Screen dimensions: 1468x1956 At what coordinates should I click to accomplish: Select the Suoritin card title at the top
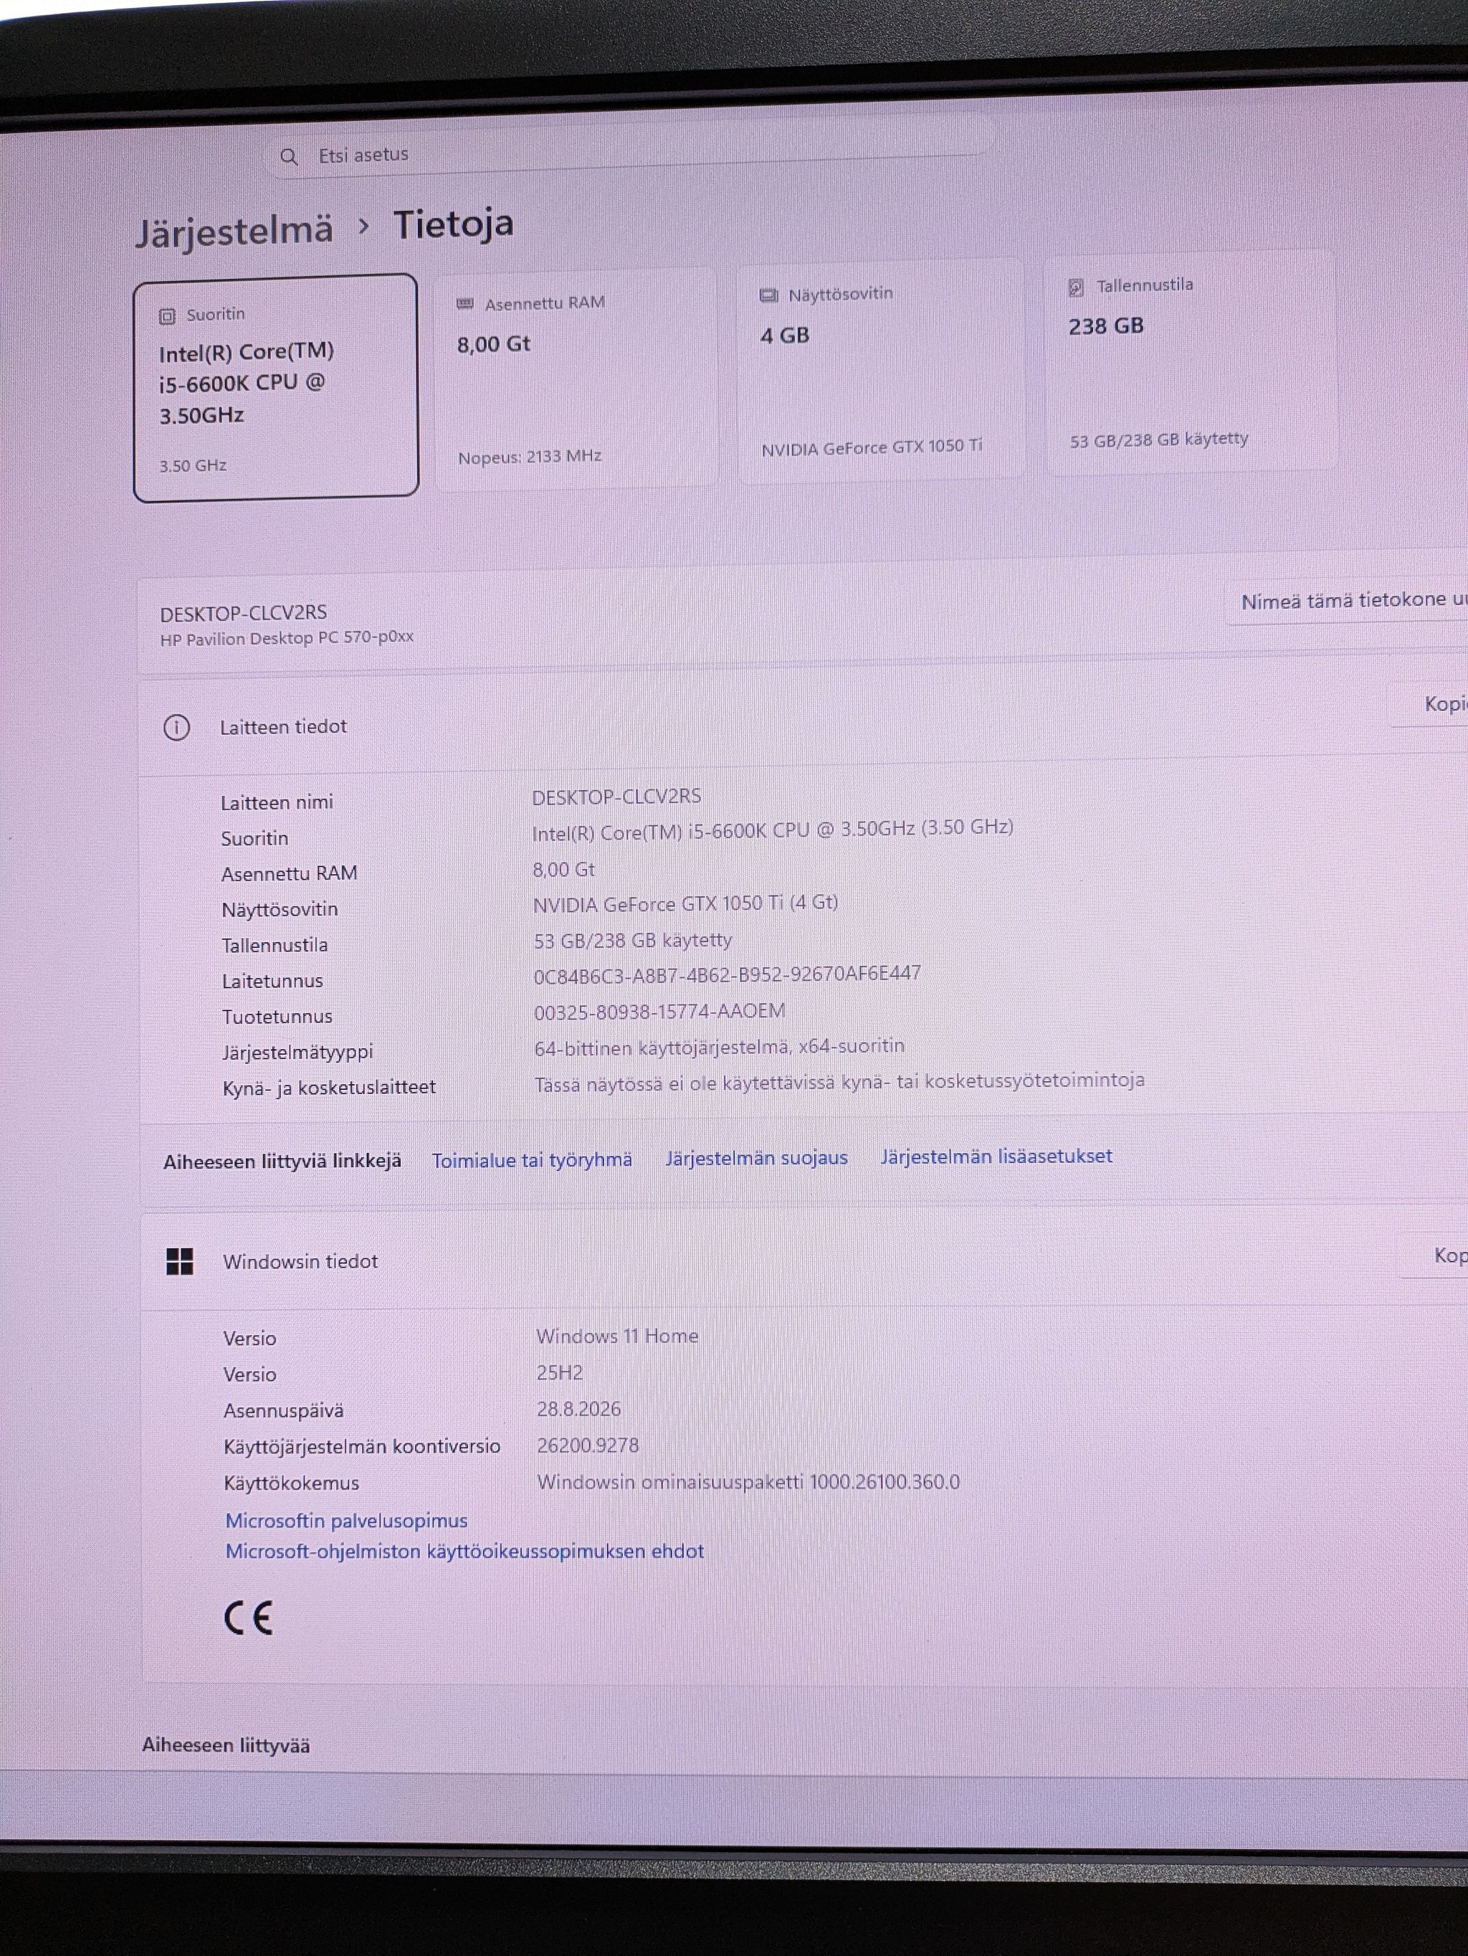pyautogui.click(x=216, y=315)
